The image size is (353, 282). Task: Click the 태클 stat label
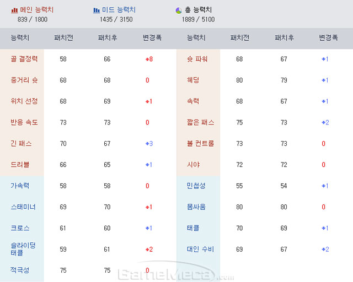[193, 228]
